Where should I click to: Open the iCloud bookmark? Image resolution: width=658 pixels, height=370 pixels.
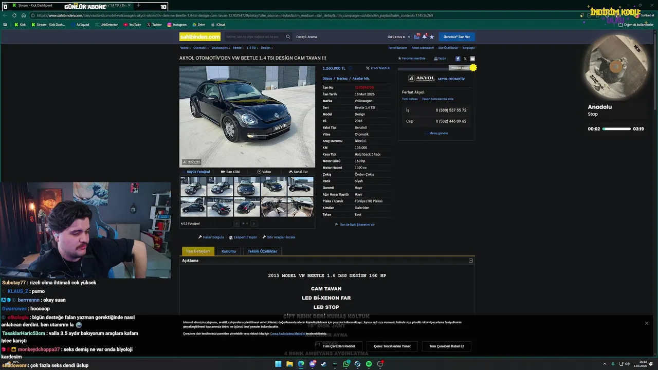pyautogui.click(x=218, y=25)
